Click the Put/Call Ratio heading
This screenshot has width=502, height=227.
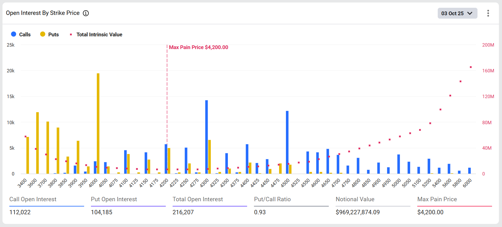pyautogui.click(x=272, y=199)
